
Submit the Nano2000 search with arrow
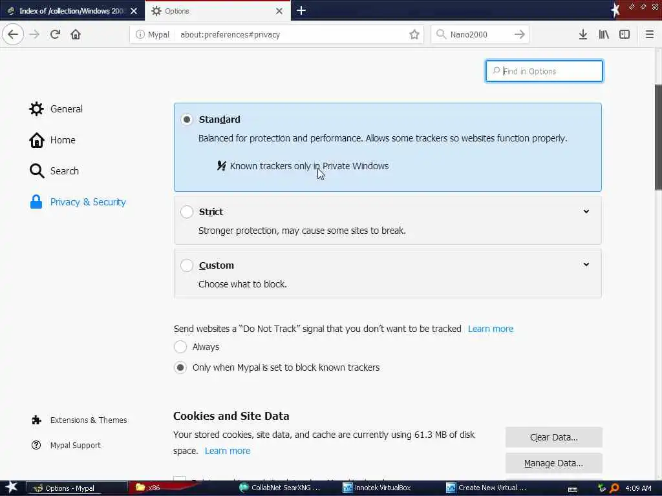(519, 34)
